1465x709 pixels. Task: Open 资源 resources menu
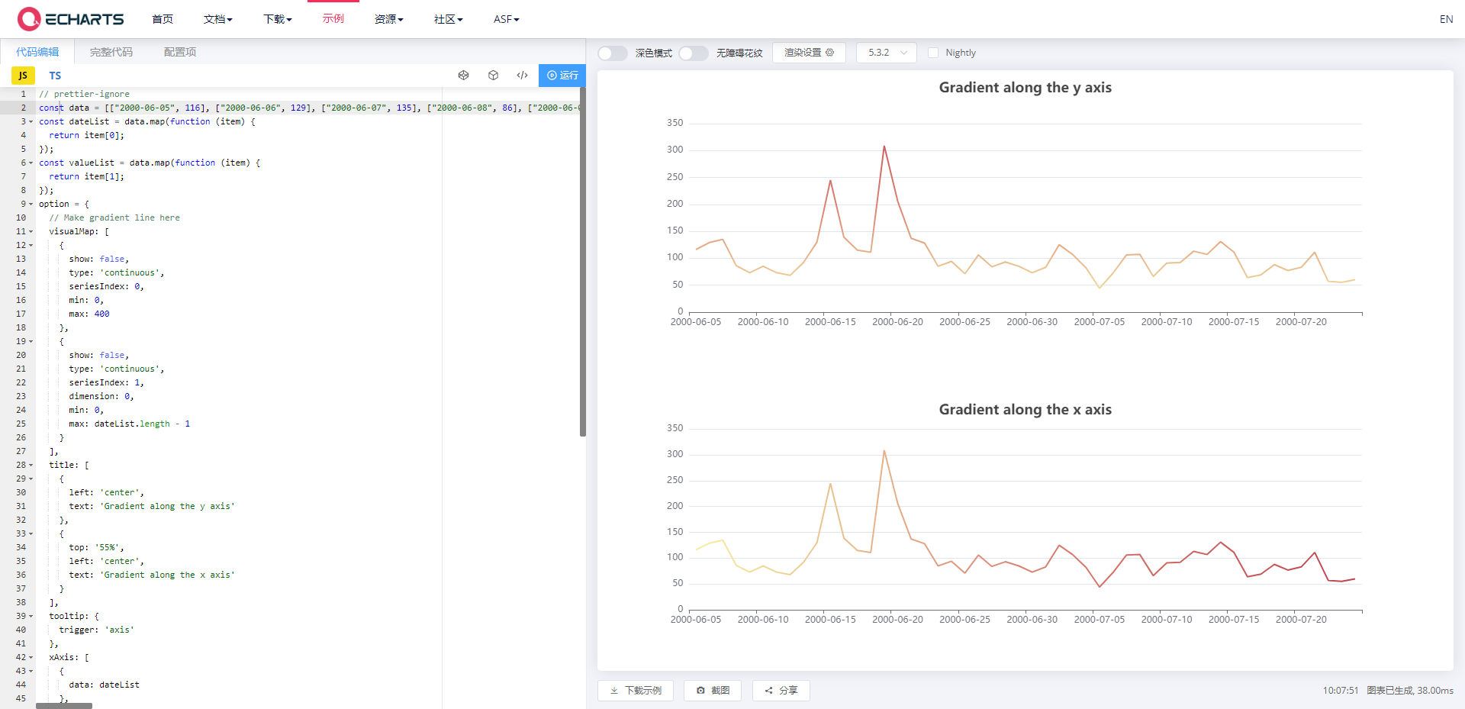388,19
